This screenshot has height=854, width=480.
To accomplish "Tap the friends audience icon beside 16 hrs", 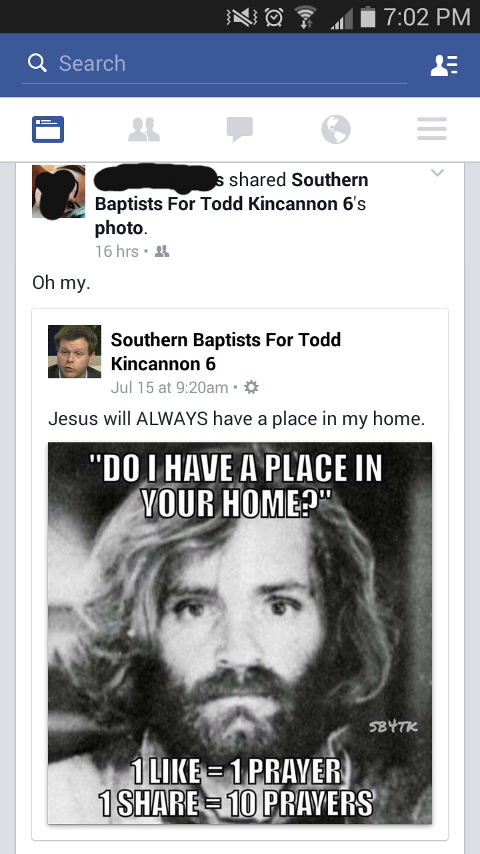I will click(x=161, y=252).
